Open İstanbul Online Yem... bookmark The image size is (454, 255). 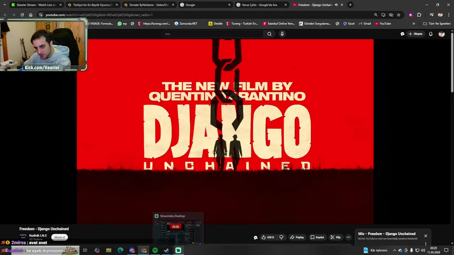click(x=279, y=24)
